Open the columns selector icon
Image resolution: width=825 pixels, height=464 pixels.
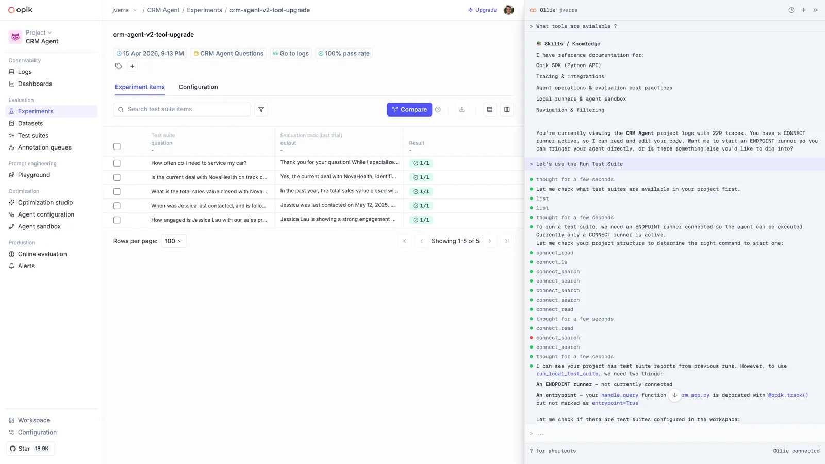[507, 109]
